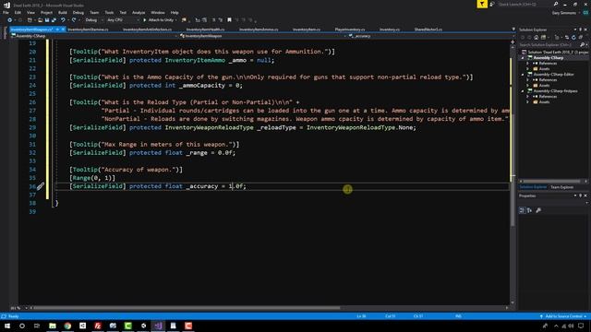Switch to the SharedVector3.cs tab
The width and height of the screenshot is (591, 332).
click(x=428, y=30)
